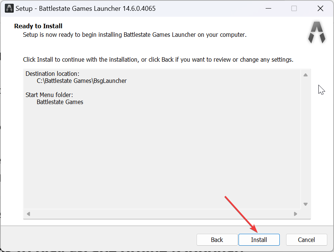Click the disabled maximize button
The image size is (334, 252).
coord(294,9)
